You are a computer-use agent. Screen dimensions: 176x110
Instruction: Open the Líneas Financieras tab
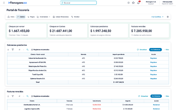[x=61, y=17]
